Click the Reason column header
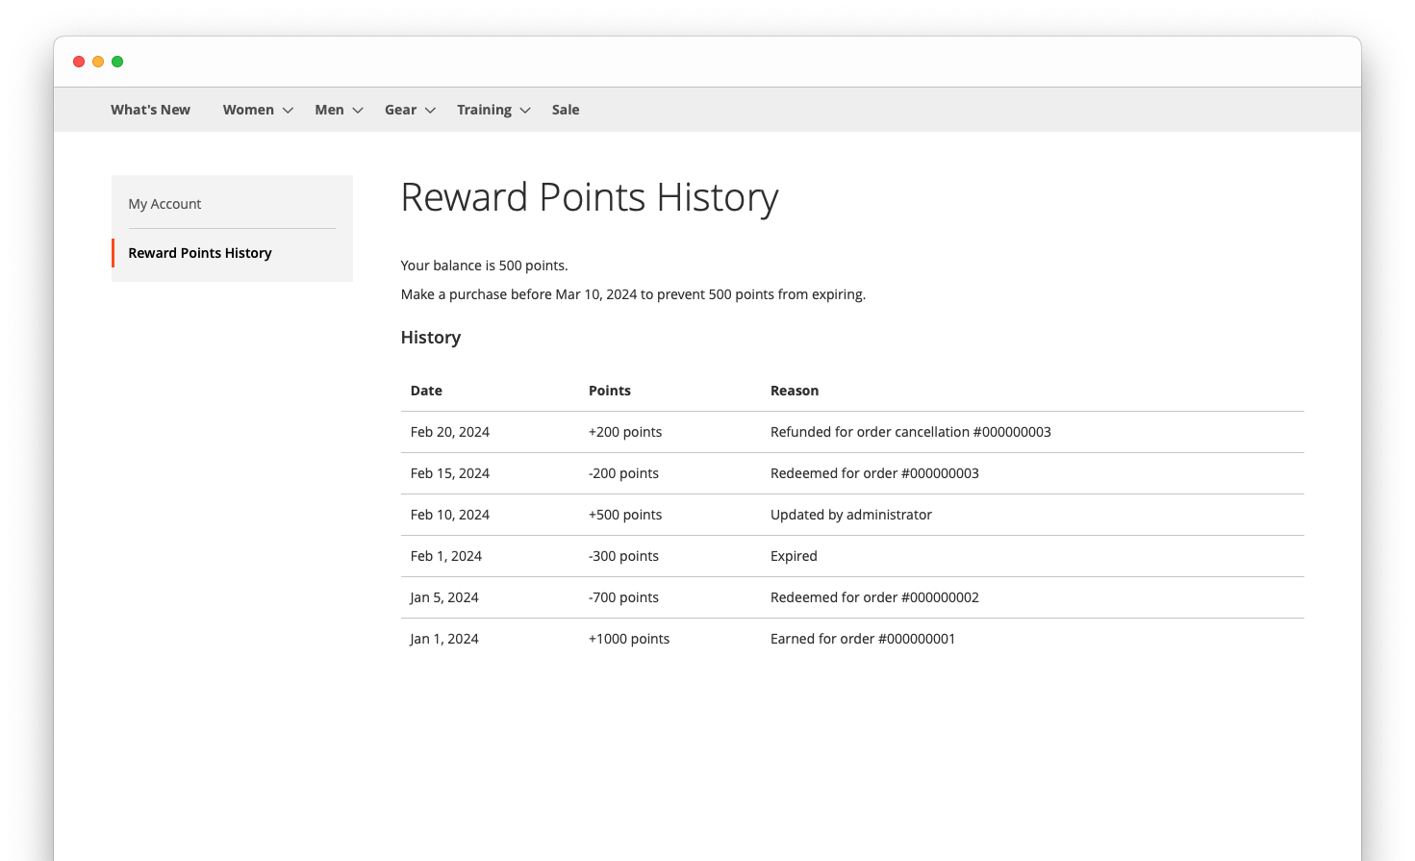 795,390
